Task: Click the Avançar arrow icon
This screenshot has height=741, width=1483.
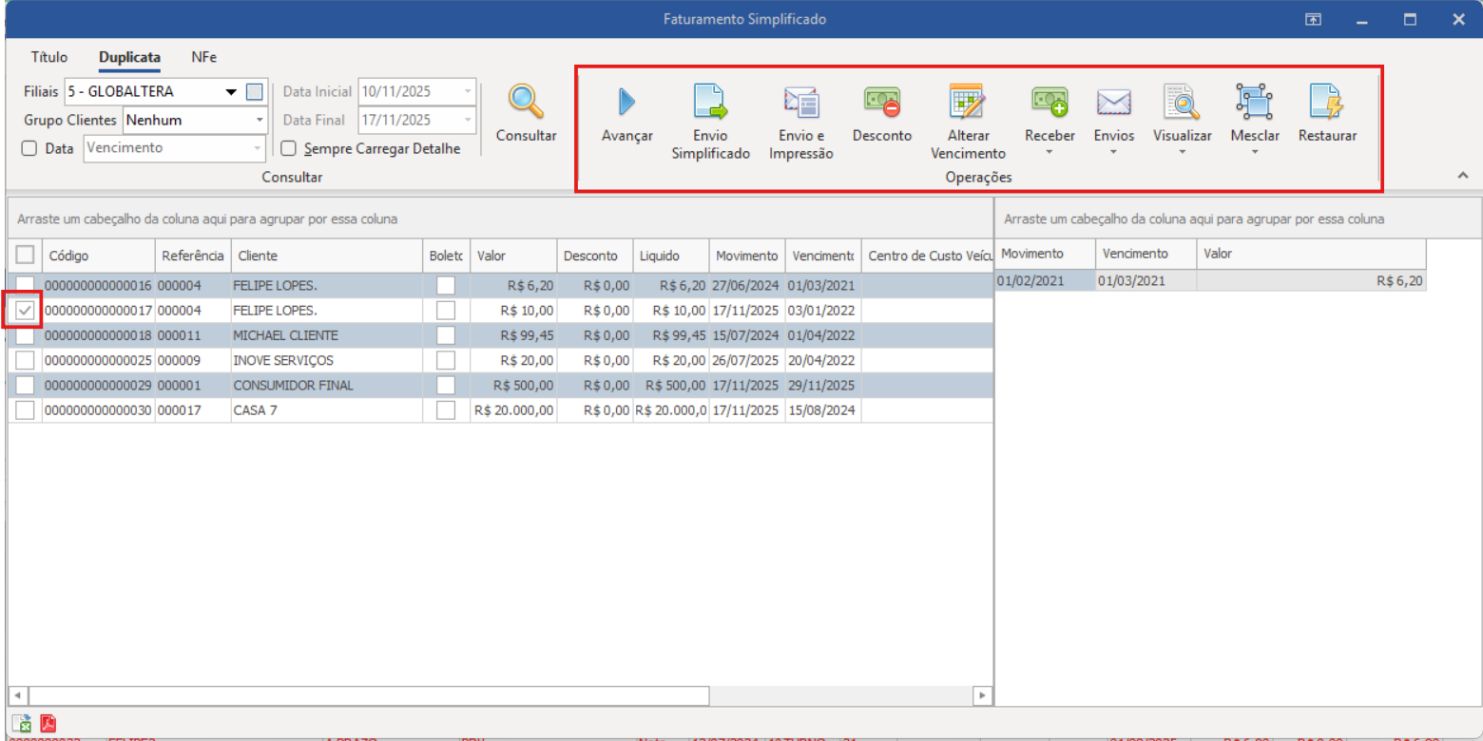Action: coord(626,102)
